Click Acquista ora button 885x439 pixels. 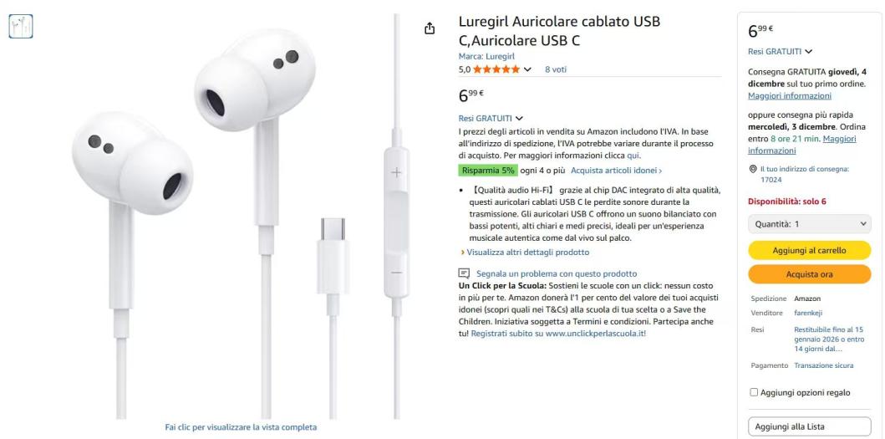(809, 274)
